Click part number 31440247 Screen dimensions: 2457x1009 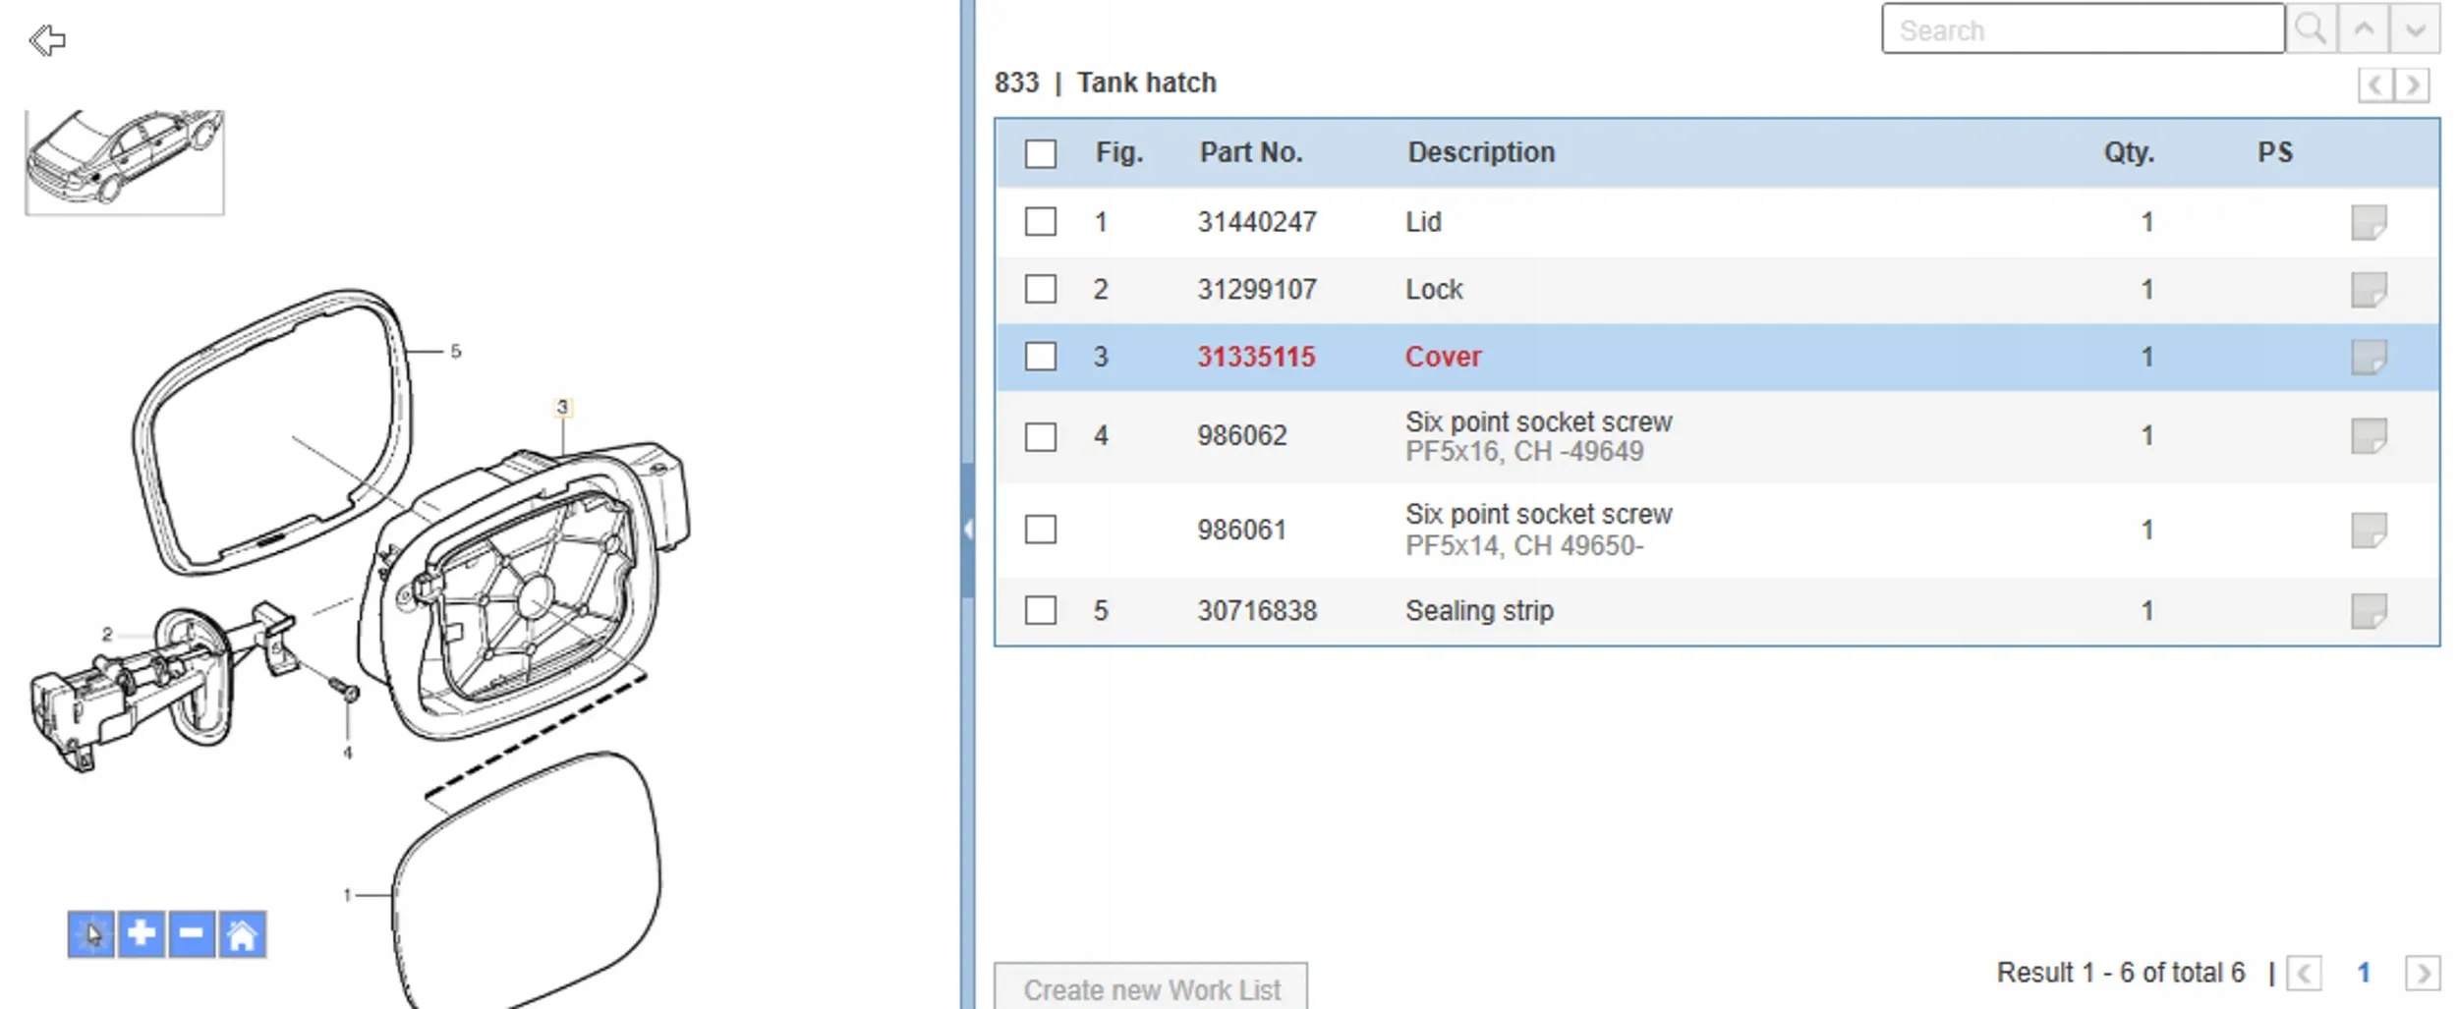click(1257, 222)
